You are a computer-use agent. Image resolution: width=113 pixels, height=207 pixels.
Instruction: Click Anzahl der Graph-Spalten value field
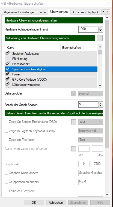coord(88,104)
